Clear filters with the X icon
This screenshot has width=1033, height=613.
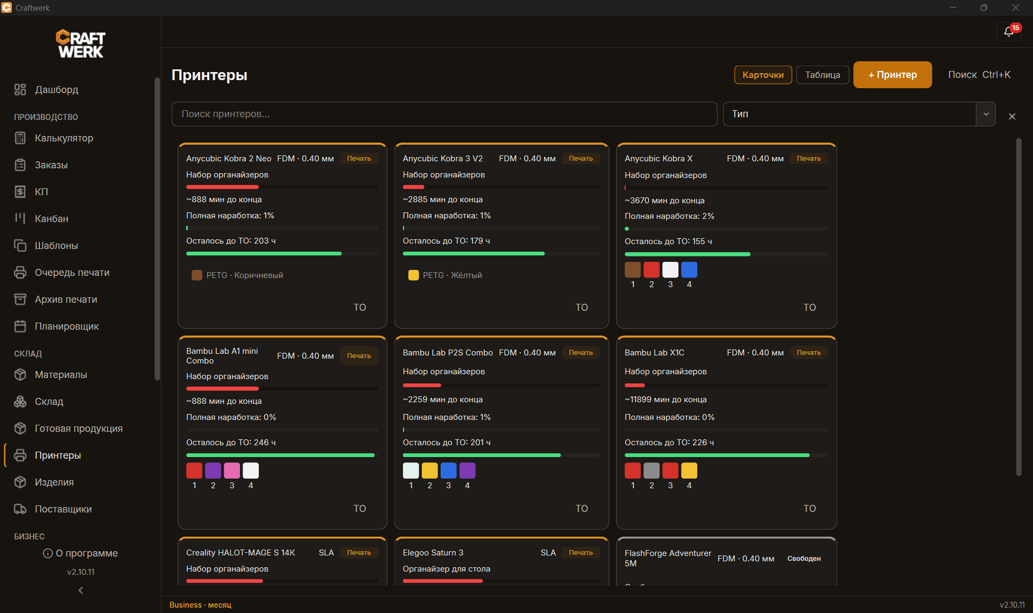(x=1012, y=116)
